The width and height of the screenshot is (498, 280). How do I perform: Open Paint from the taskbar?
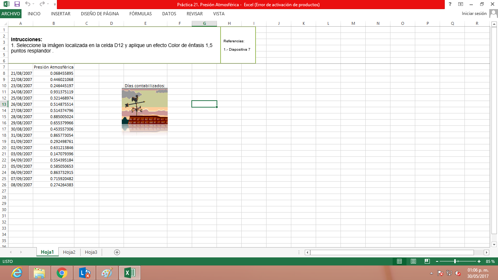[x=107, y=273]
